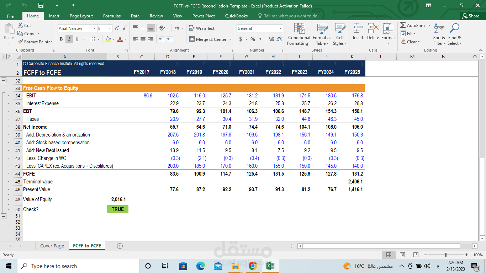Toggle Middle Align vertical alignment
This screenshot has width=486, height=273.
(x=143, y=28)
